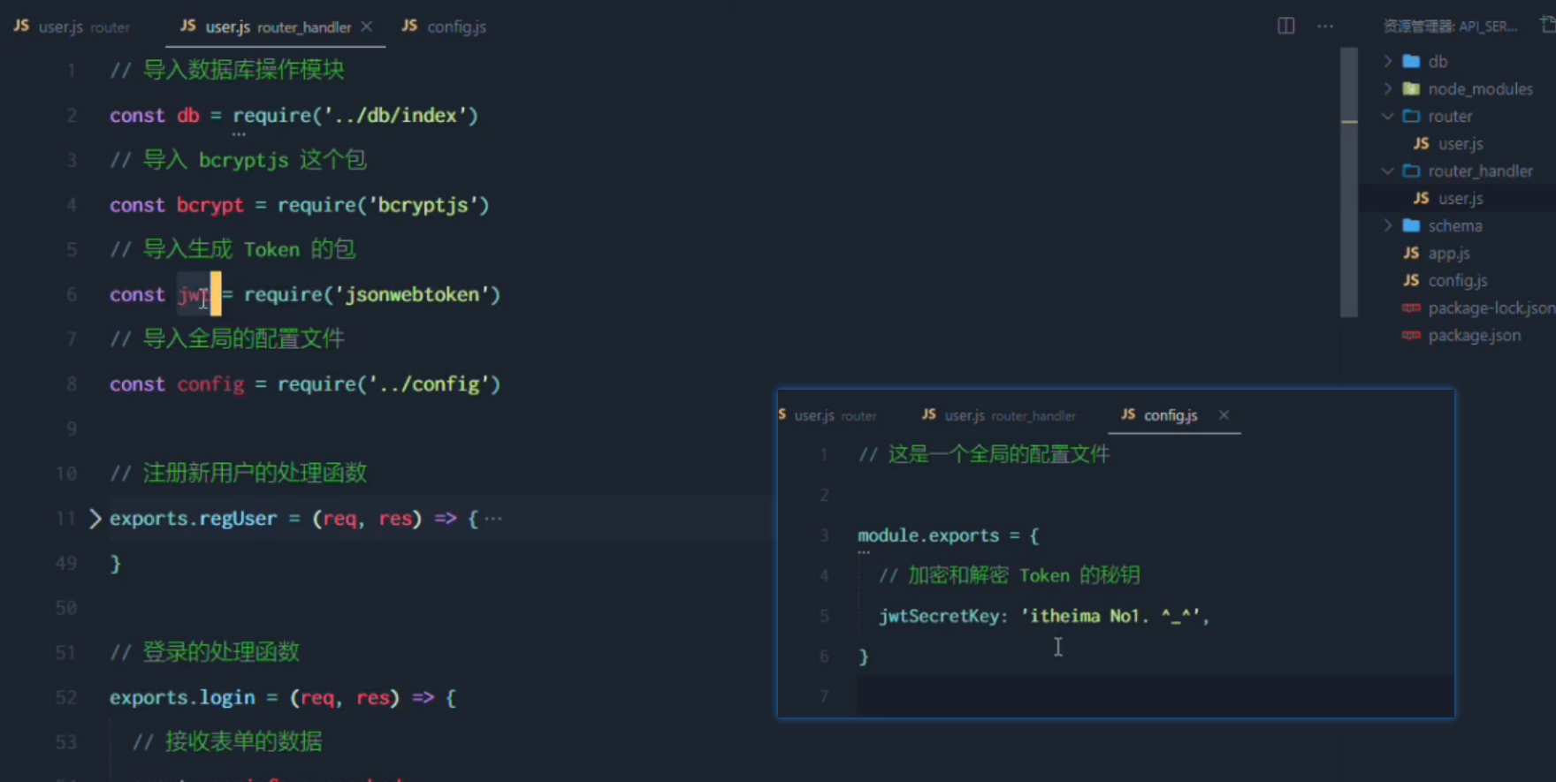Click the JS icon on router_handler tab
Image resolution: width=1556 pixels, height=782 pixels.
pos(188,26)
